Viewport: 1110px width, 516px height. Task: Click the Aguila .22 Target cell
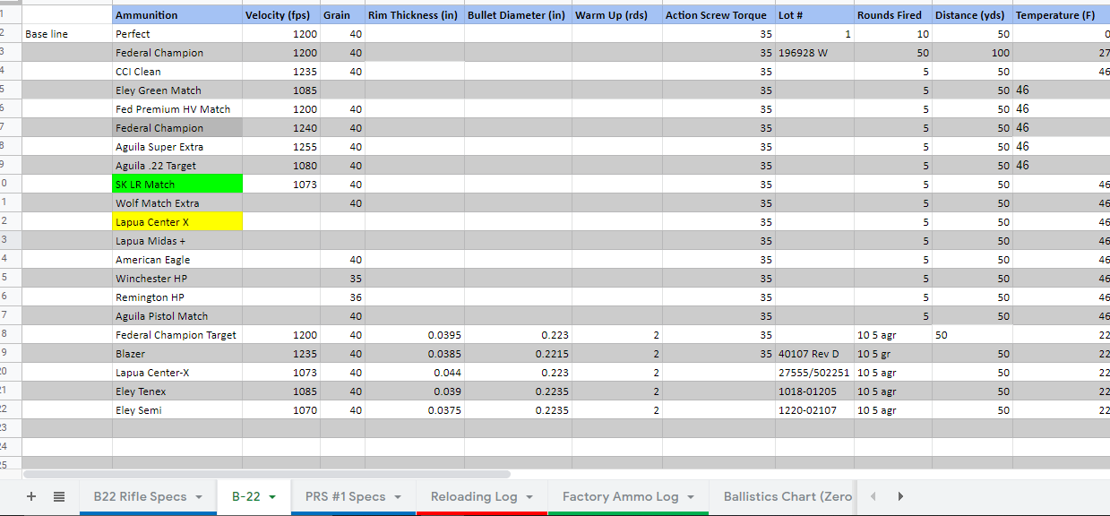pos(177,166)
